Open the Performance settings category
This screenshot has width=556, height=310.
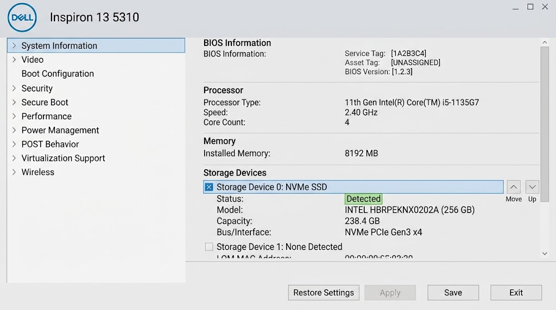[x=47, y=116]
